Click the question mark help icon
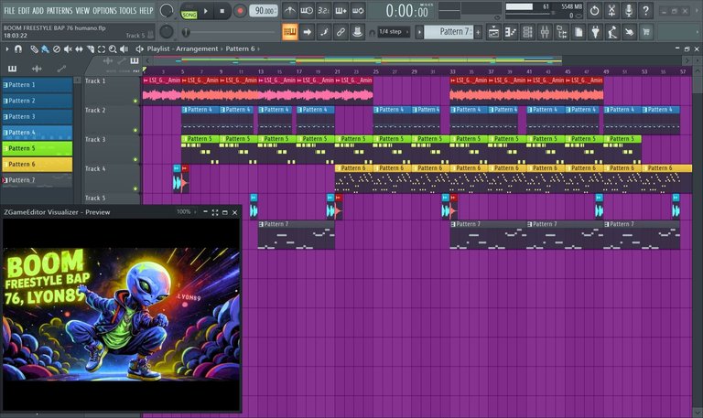Screen dimensions: 703x418 tap(645, 10)
